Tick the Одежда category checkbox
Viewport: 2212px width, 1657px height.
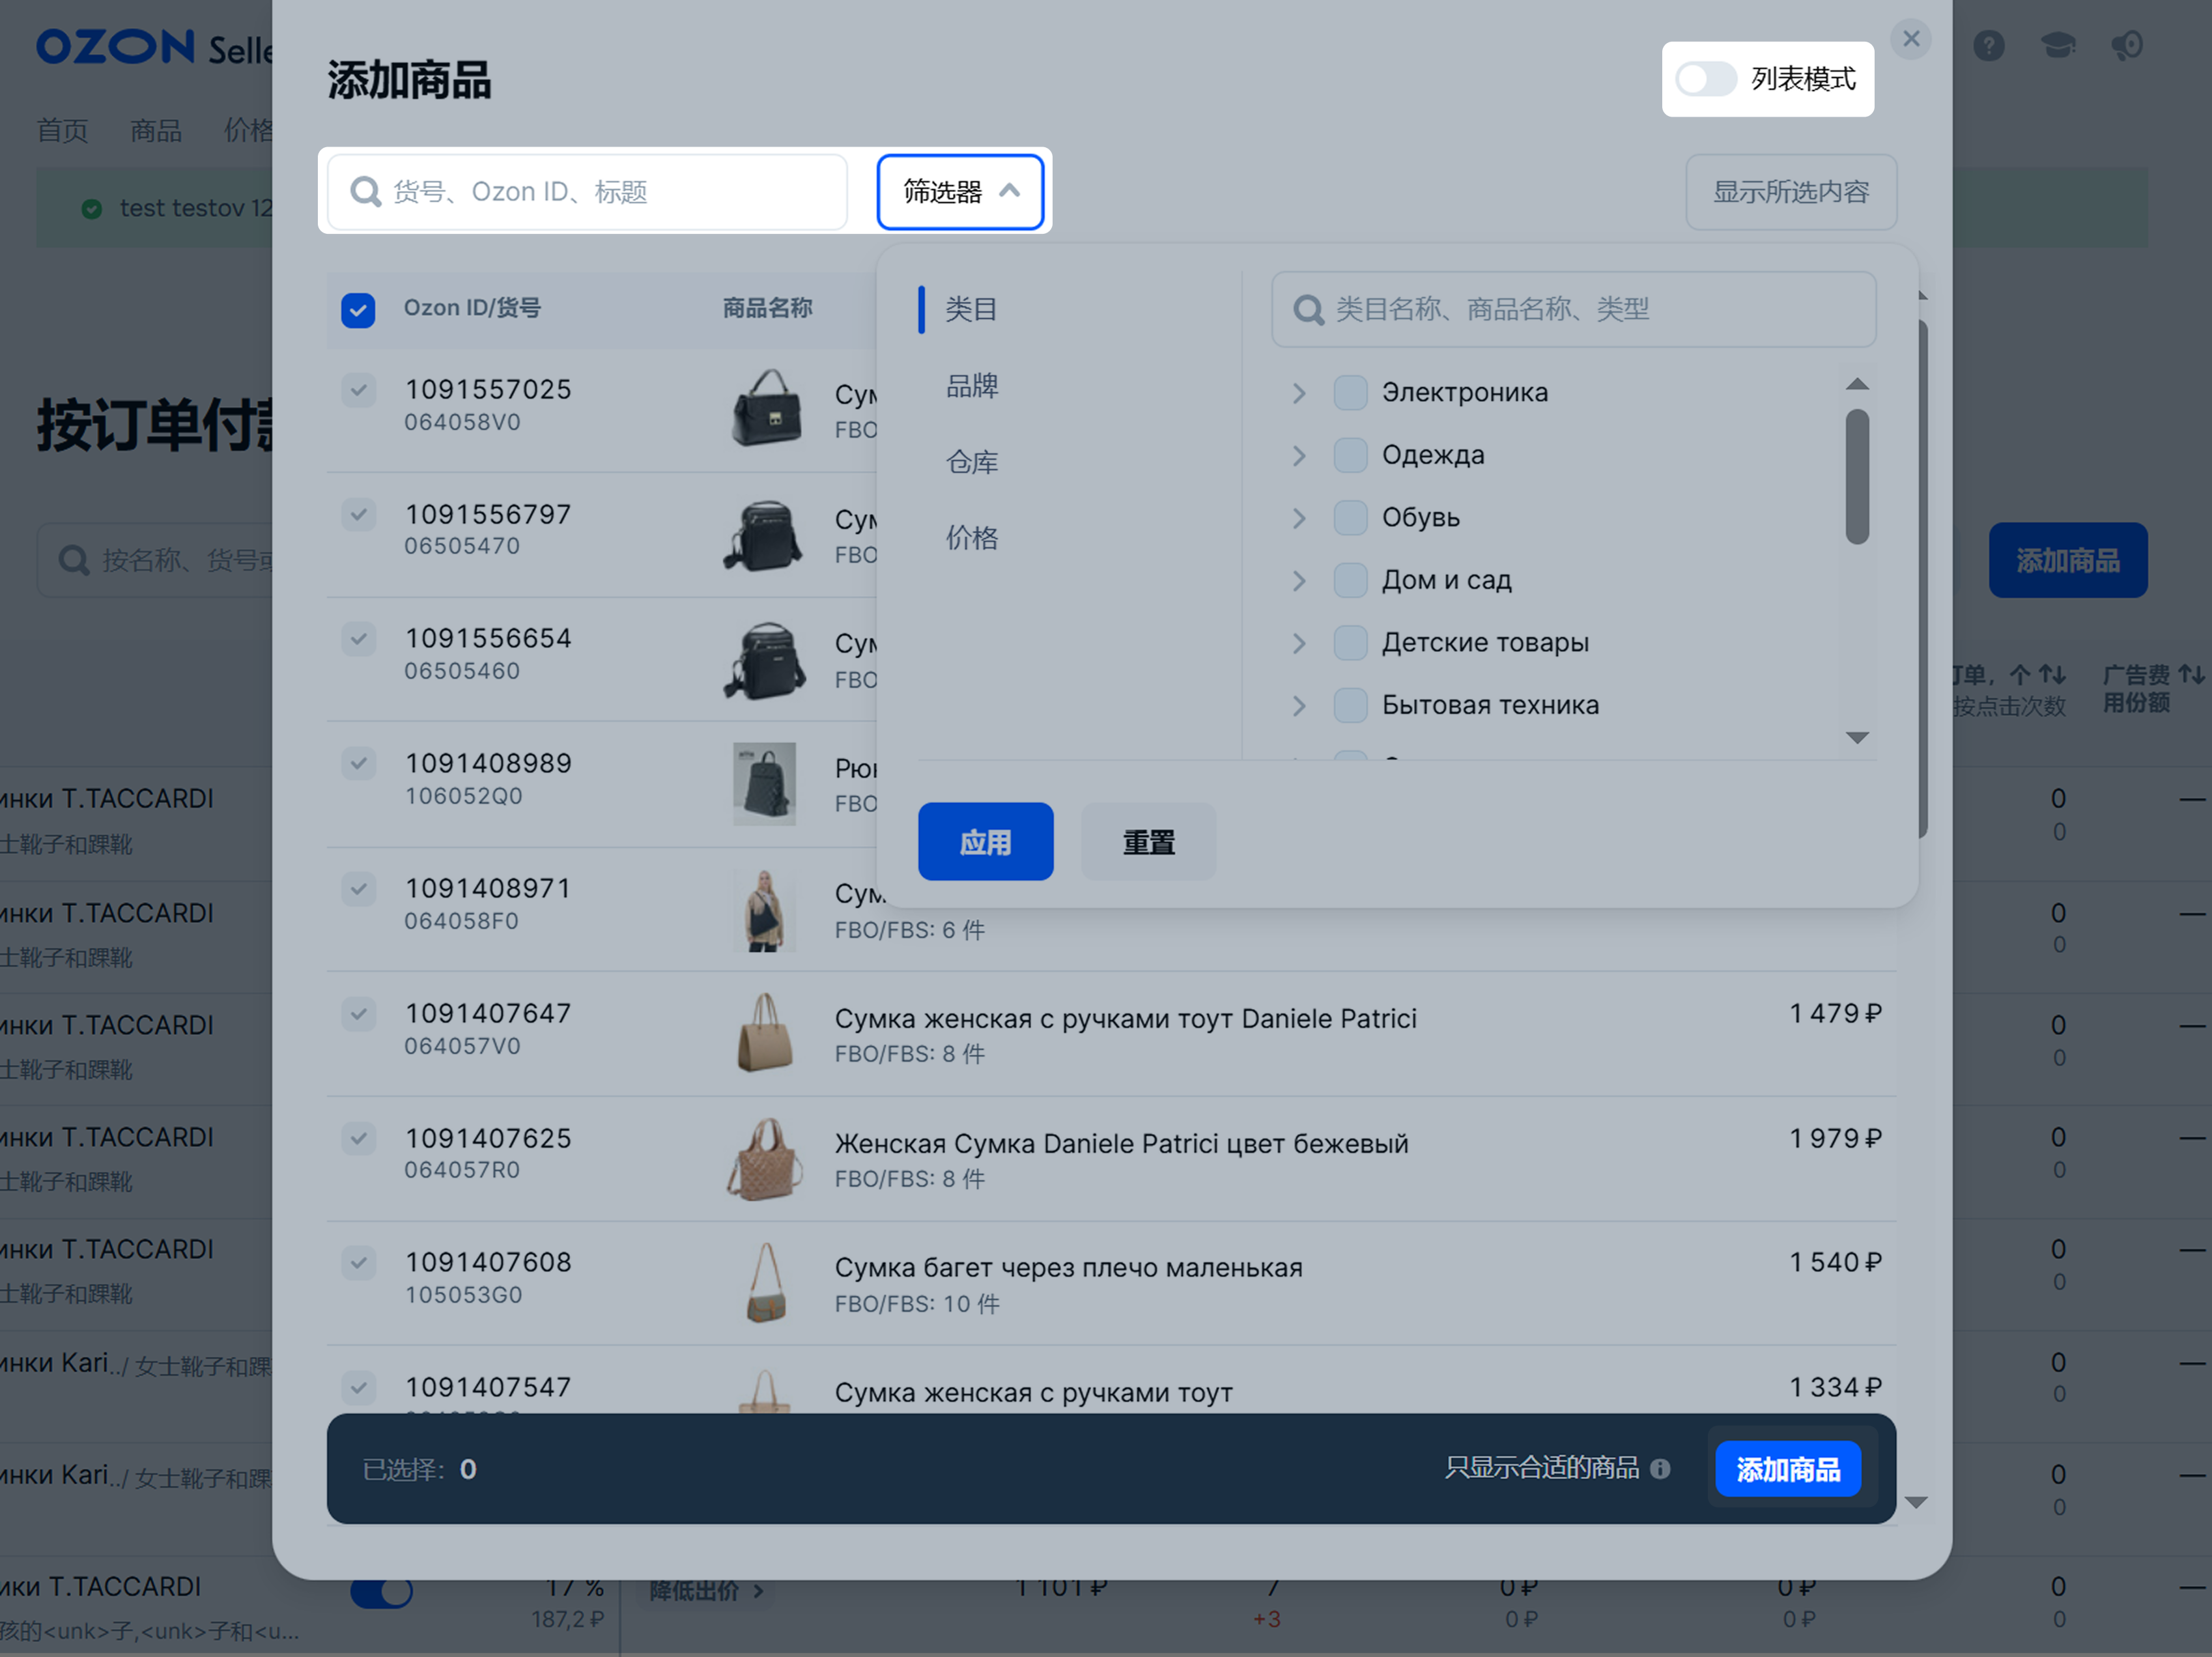pyautogui.click(x=1350, y=455)
